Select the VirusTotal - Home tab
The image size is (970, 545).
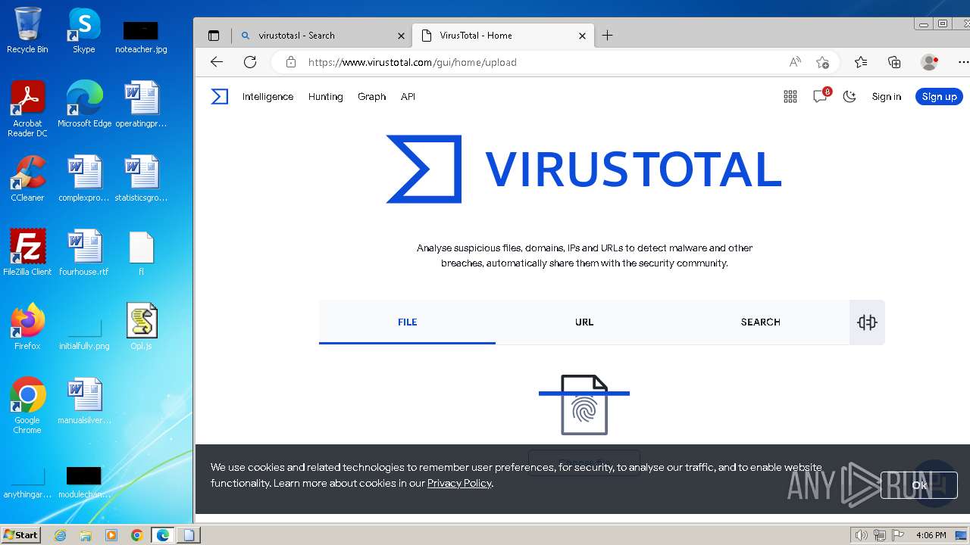tap(503, 36)
